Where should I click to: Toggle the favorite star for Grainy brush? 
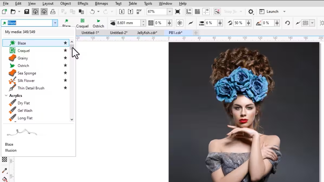[65, 58]
